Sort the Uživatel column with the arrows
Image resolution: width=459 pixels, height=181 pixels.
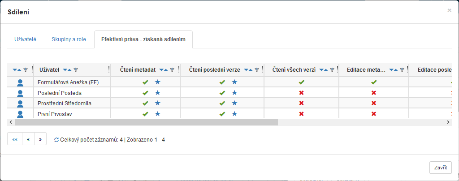(x=67, y=70)
